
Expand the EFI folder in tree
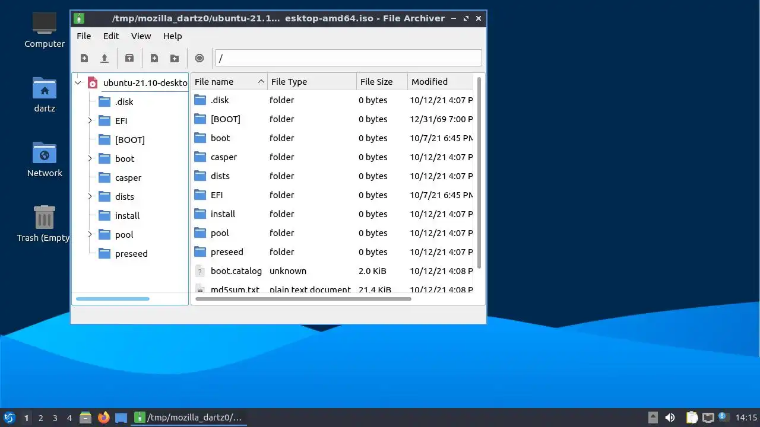click(x=90, y=121)
